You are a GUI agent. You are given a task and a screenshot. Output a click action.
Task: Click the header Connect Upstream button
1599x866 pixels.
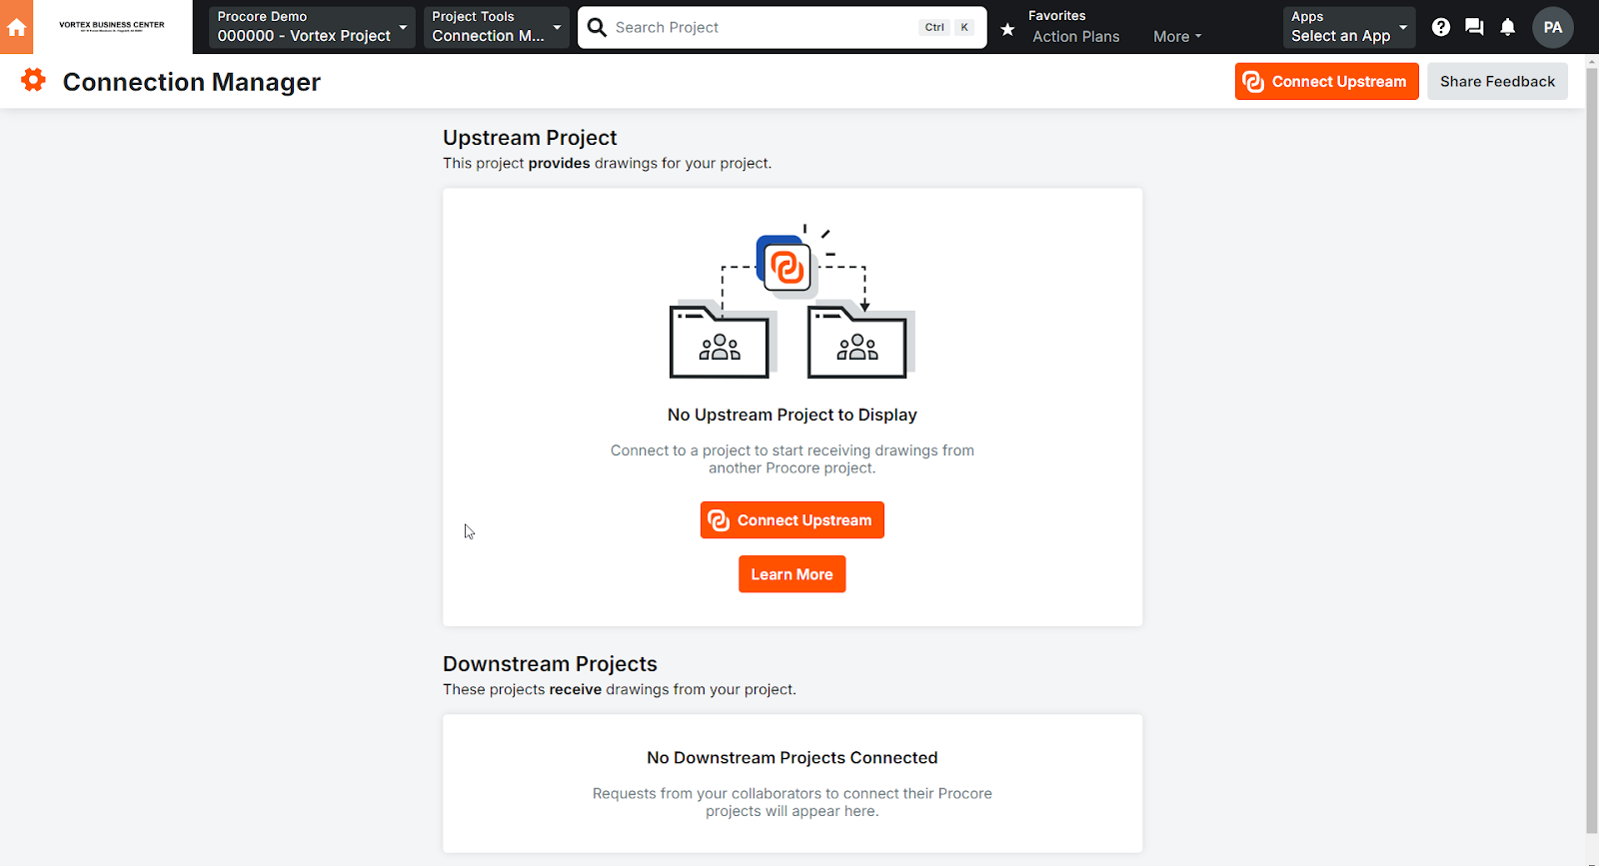tap(1326, 81)
